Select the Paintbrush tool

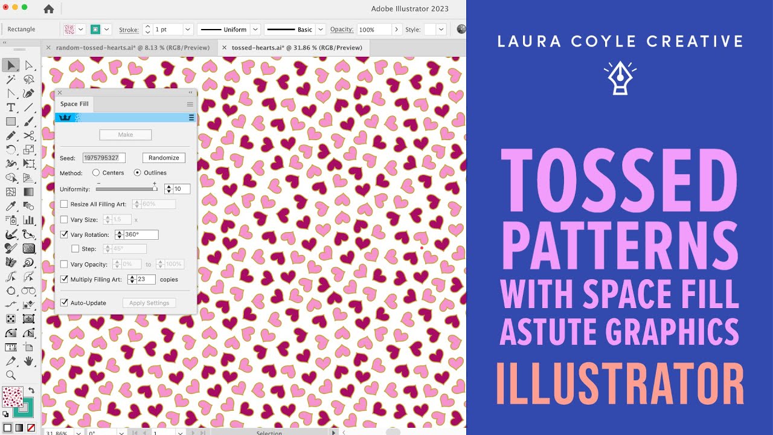coord(28,121)
